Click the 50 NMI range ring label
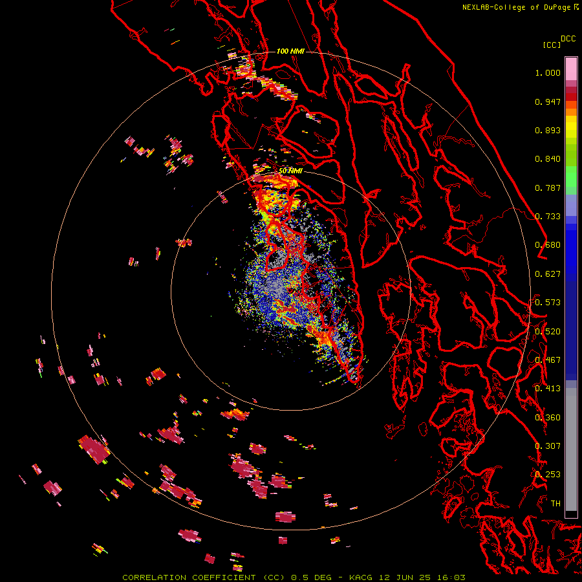Viewport: 582px width, 582px height. click(x=290, y=171)
